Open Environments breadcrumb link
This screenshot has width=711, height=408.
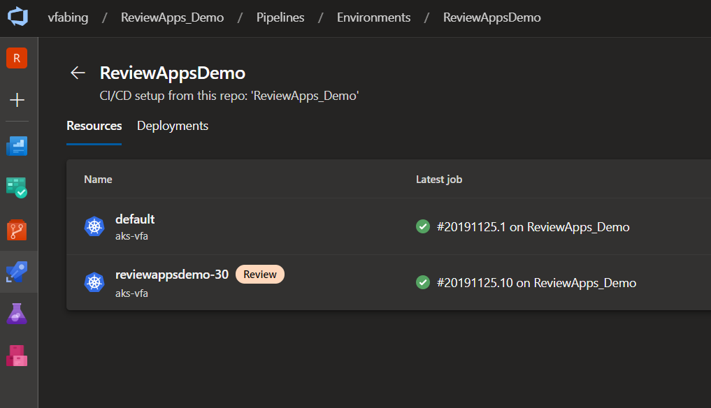click(373, 17)
